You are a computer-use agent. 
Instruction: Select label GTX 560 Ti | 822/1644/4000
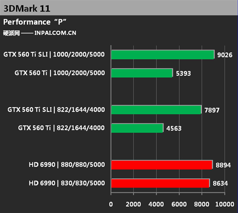[x=61, y=128]
